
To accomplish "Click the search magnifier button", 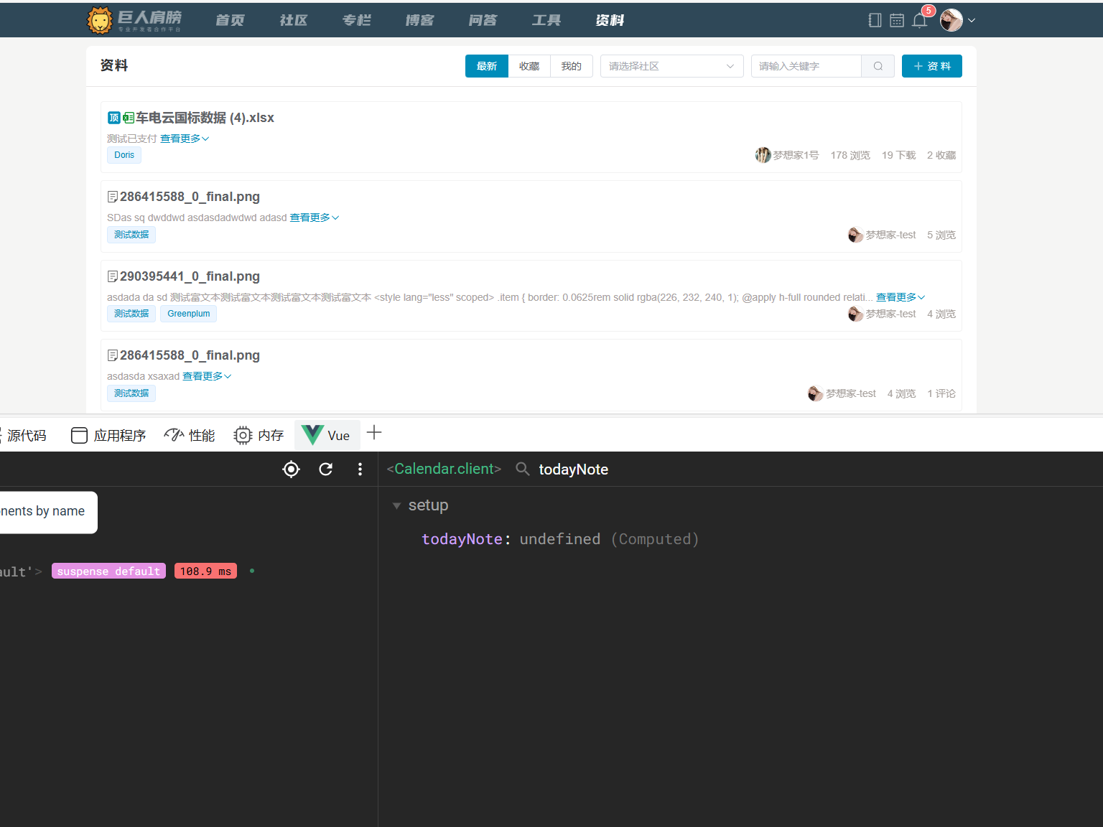I will 878,66.
